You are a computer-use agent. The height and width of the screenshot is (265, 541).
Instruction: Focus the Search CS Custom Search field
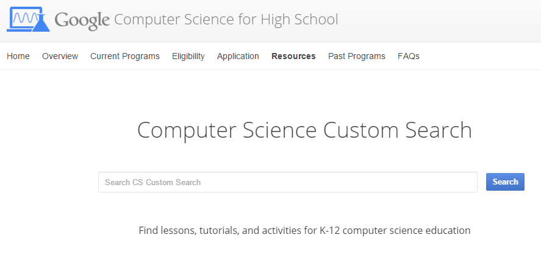click(x=288, y=182)
